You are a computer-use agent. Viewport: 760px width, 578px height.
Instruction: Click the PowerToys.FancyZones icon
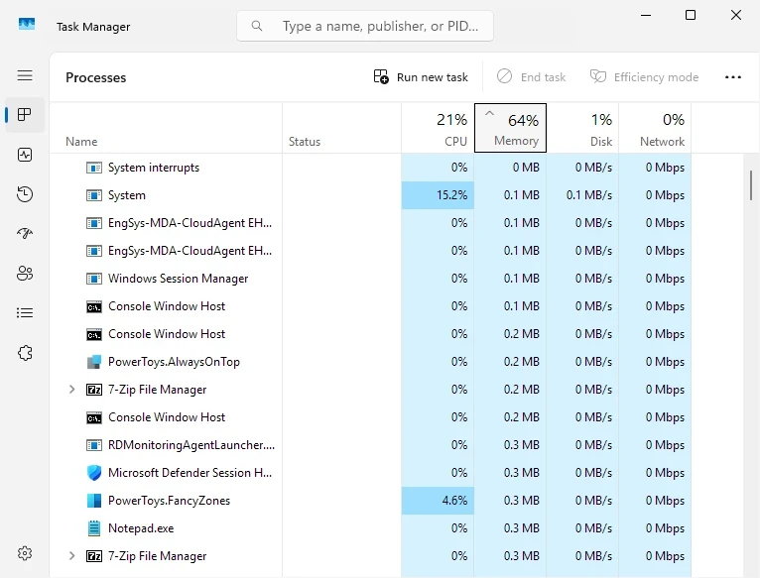pos(94,501)
